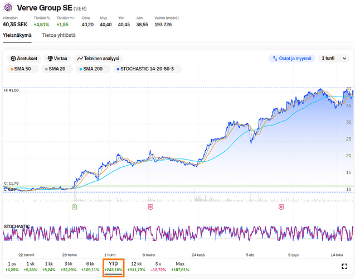The width and height of the screenshot is (355, 279).
Task: Select the 12 kk time range
Action: 135,266
